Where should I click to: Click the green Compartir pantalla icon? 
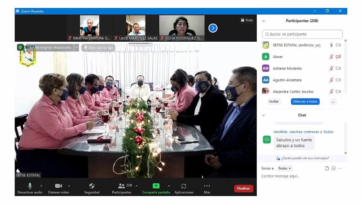[x=156, y=186]
